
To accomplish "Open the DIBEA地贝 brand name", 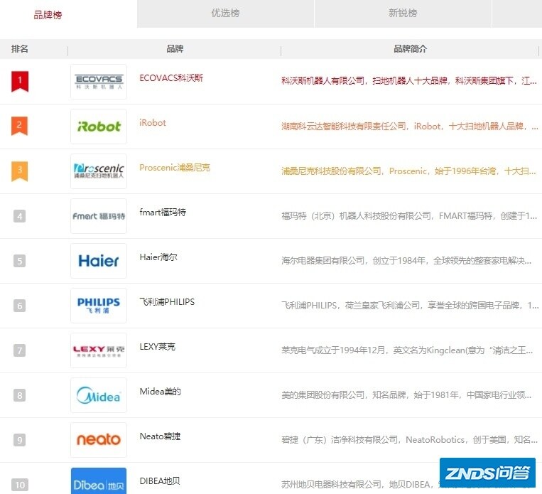I will click(x=159, y=481).
